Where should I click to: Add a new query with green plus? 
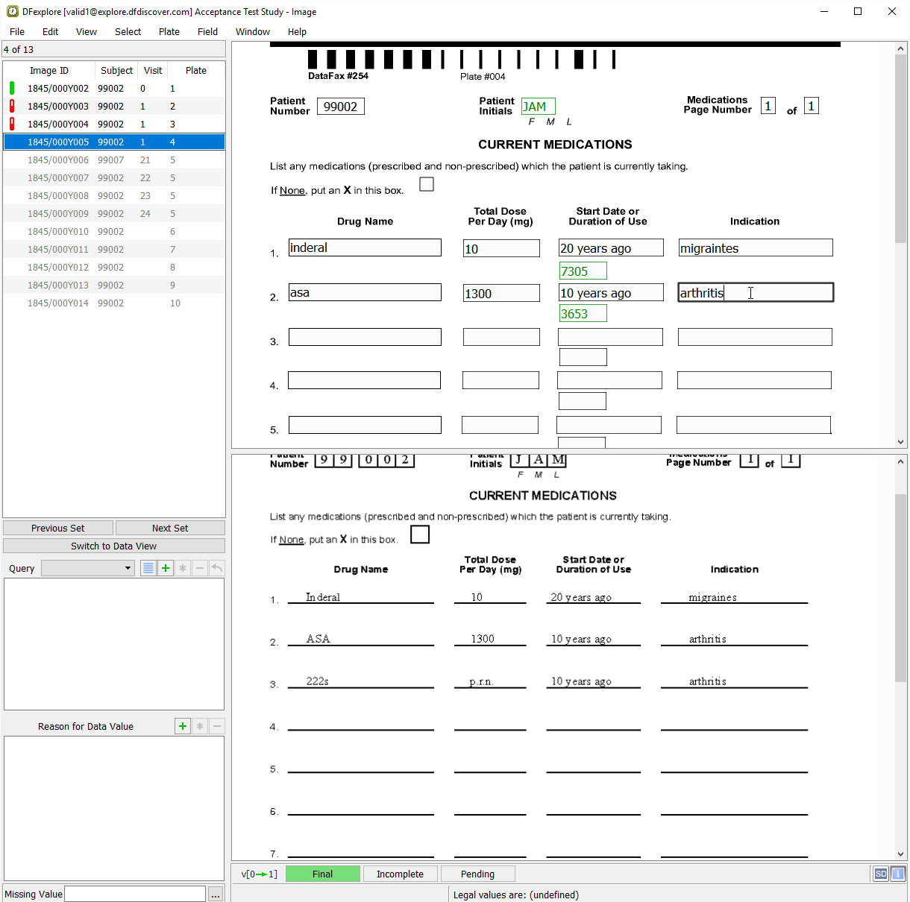tap(166, 568)
